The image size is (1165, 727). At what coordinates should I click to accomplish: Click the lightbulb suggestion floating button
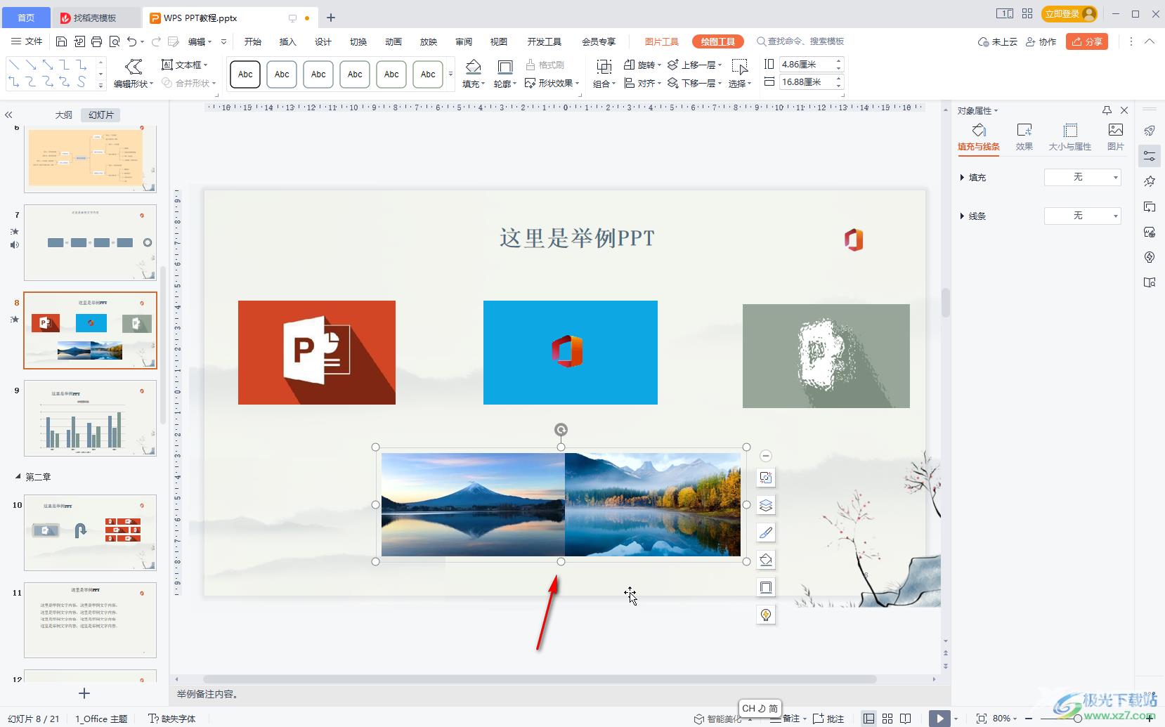[766, 615]
